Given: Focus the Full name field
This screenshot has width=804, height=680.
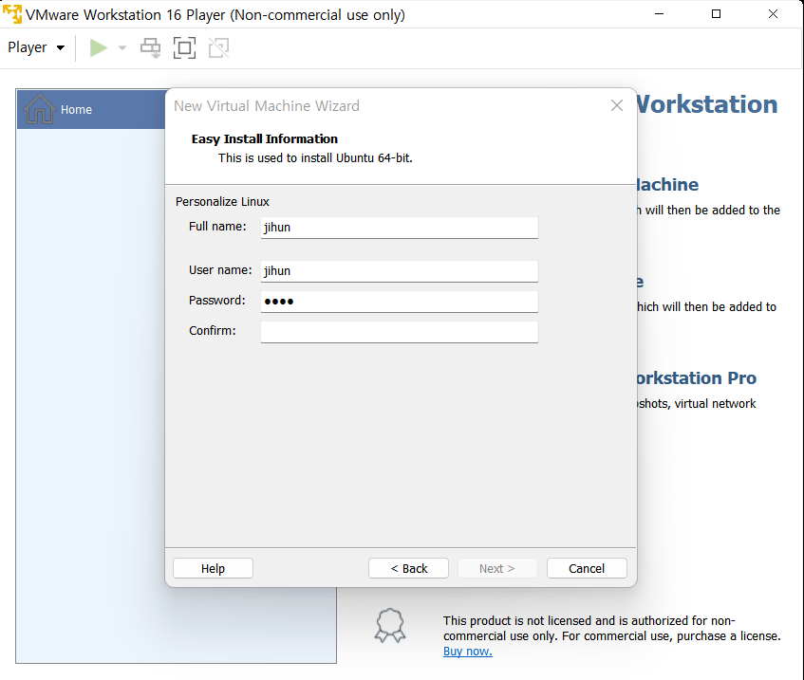Looking at the screenshot, I should pyautogui.click(x=400, y=227).
